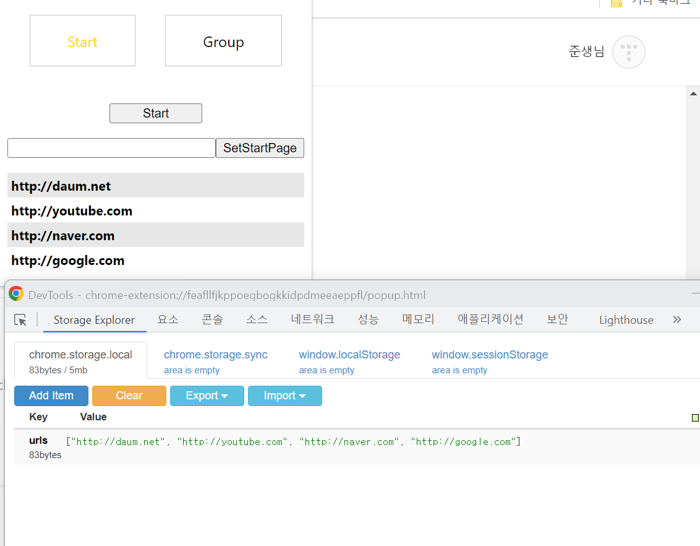Open the Export dropdown

tap(207, 396)
